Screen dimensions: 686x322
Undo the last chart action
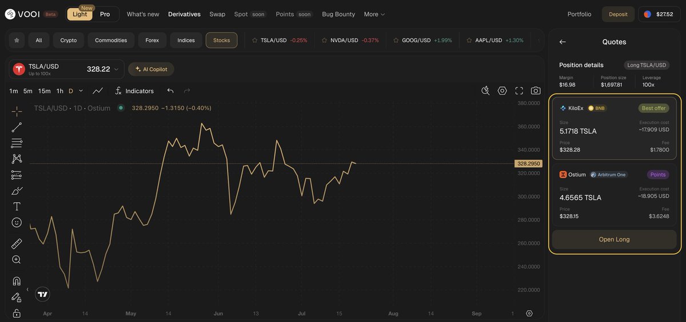pyautogui.click(x=170, y=91)
